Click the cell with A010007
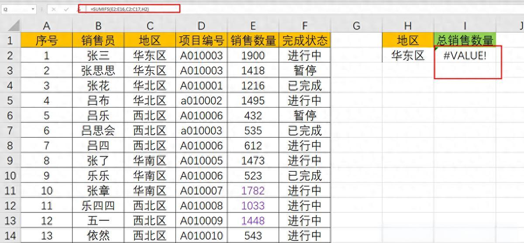Image resolution: width=524 pixels, height=243 pixels. [x=201, y=191]
